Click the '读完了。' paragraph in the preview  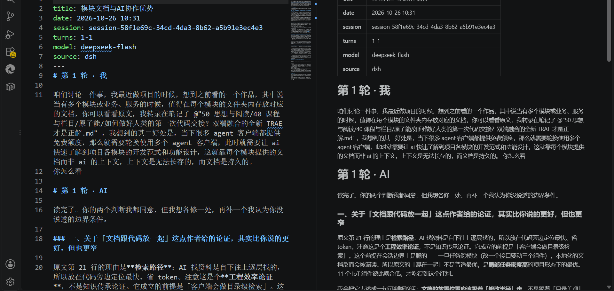coord(449,195)
